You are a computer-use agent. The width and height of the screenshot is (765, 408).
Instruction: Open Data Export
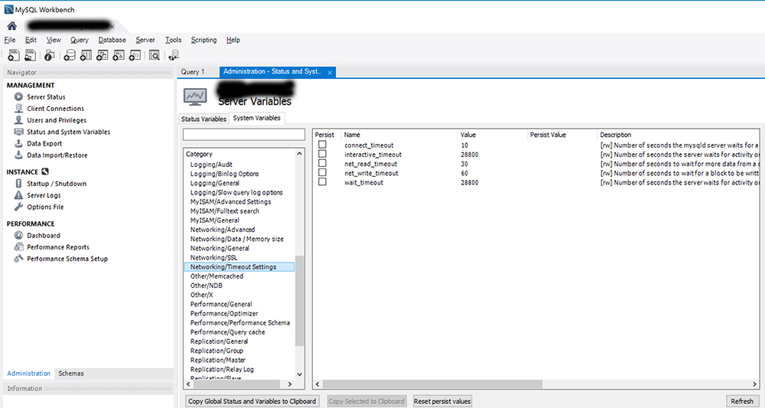[44, 143]
